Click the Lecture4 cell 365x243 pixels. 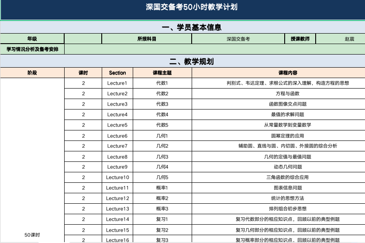[117, 114]
